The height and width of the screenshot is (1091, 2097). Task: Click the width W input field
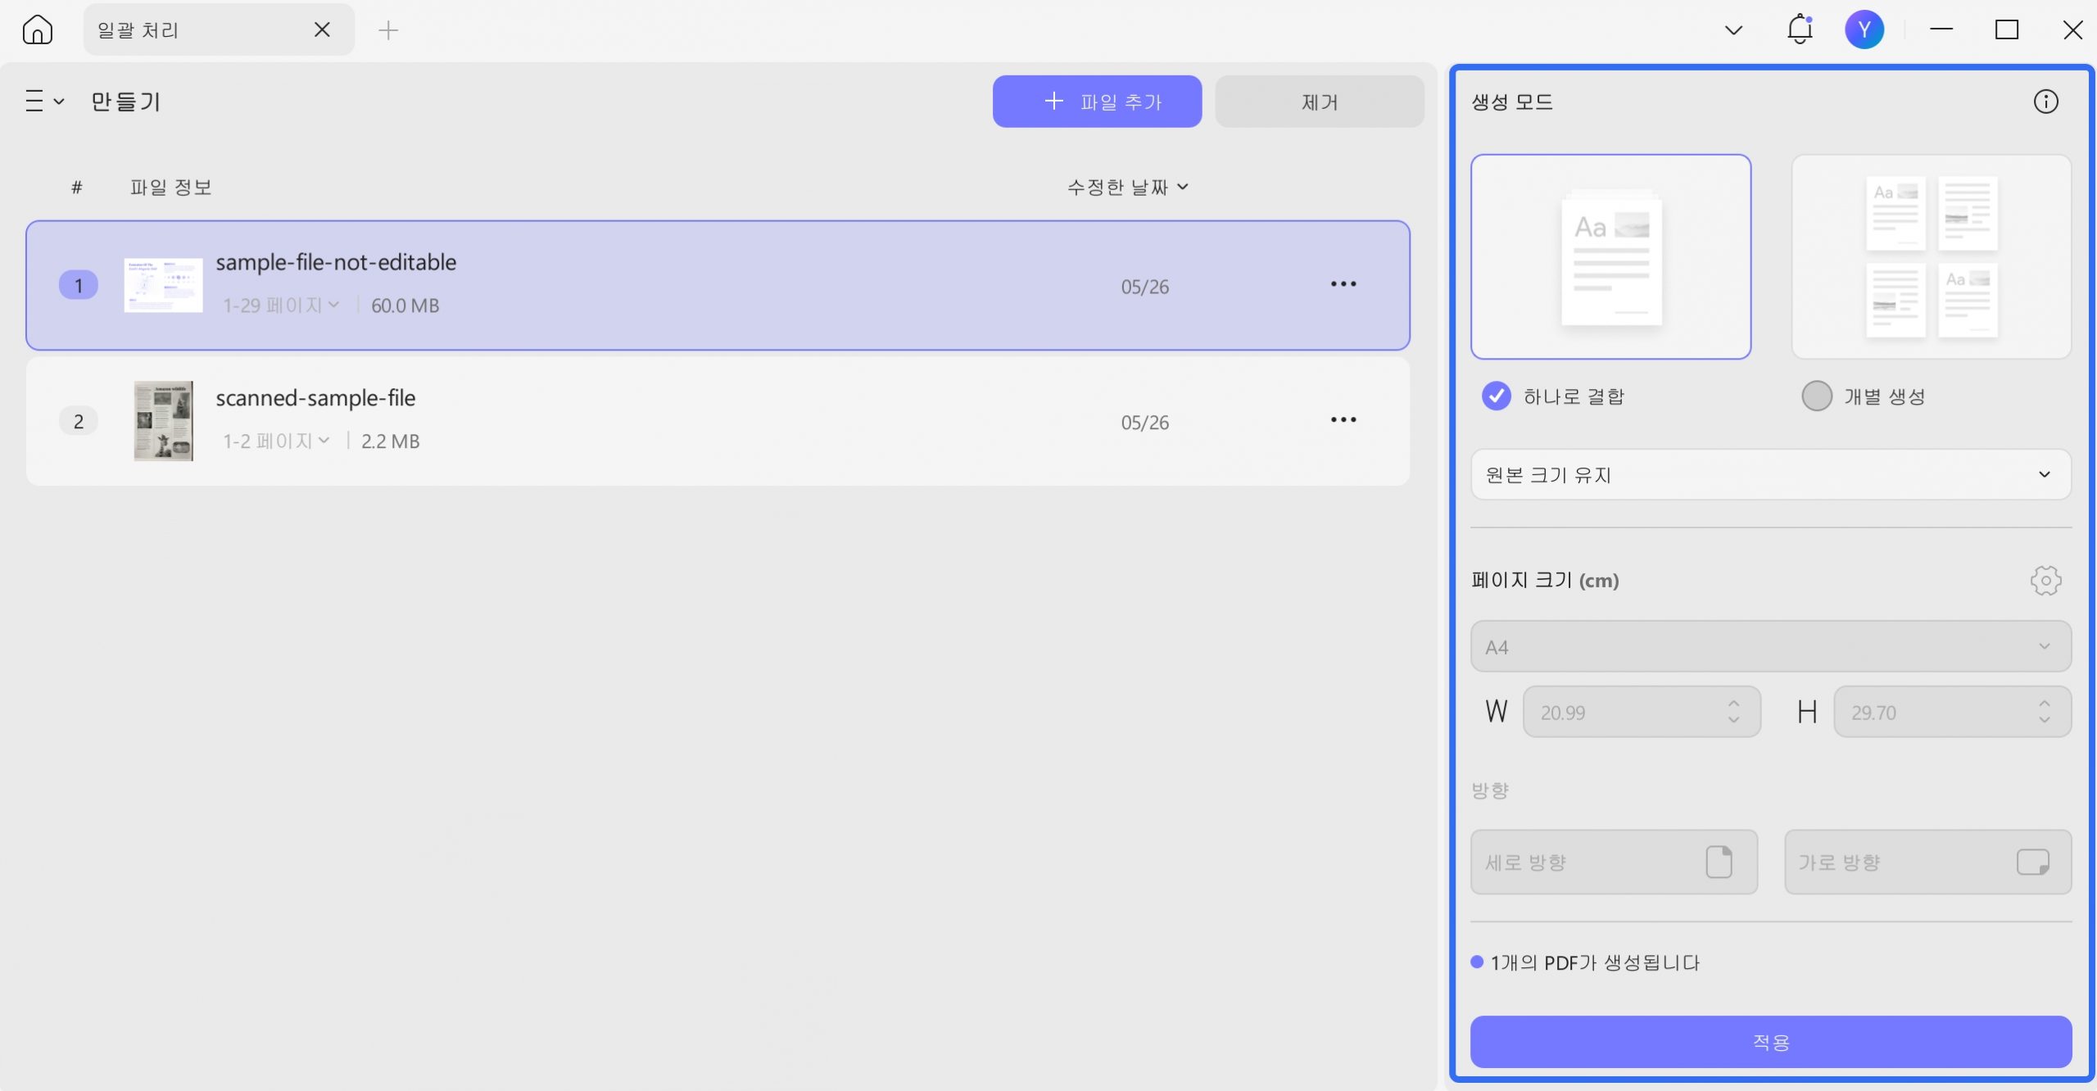click(1642, 712)
